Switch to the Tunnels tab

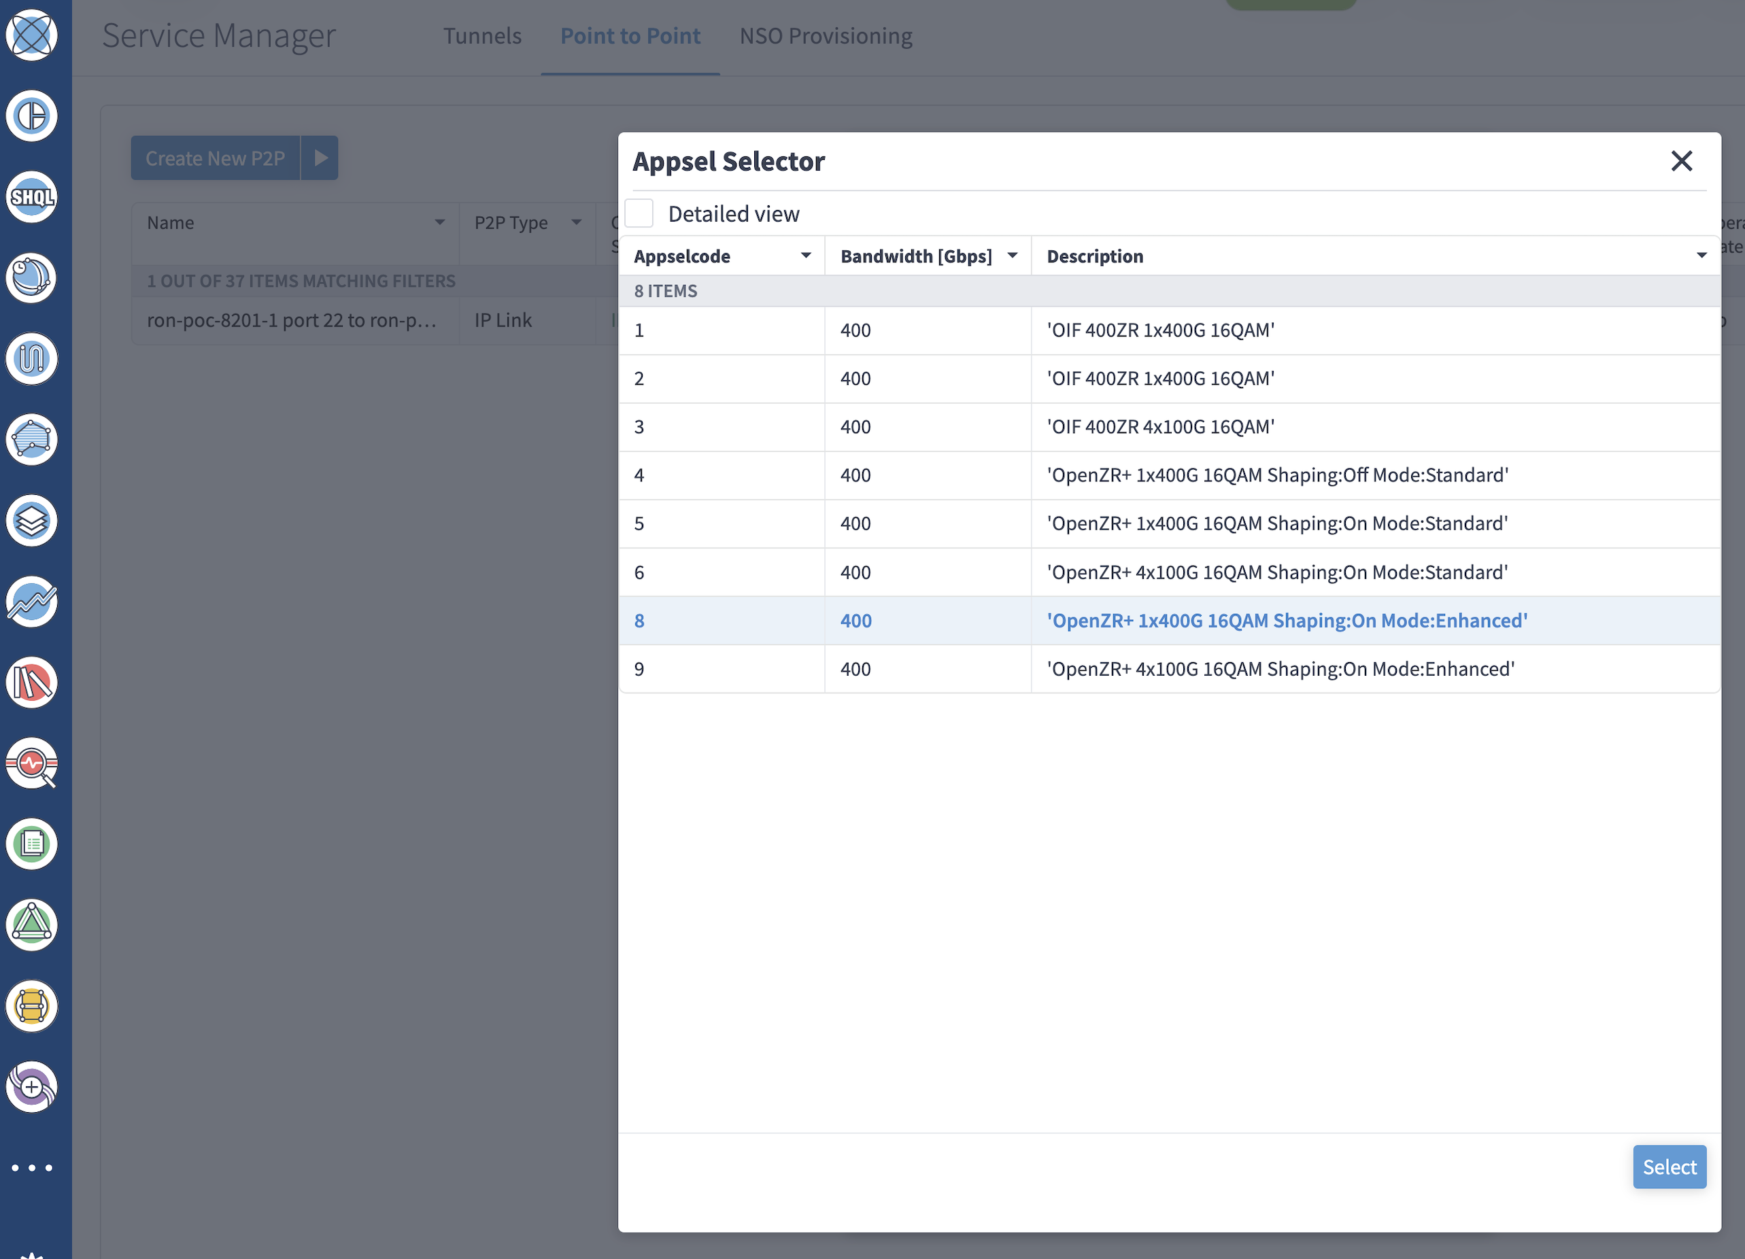[481, 36]
